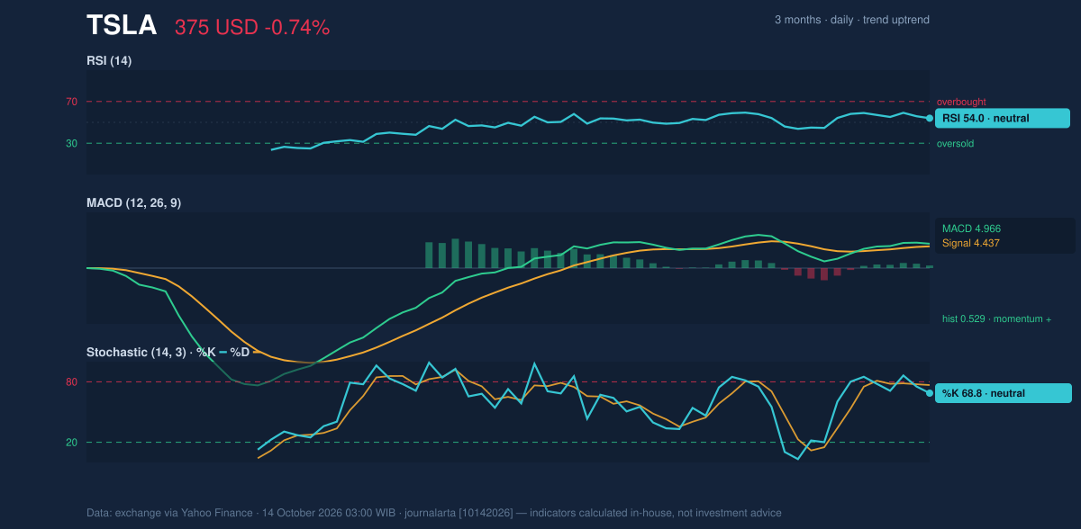Click the RSI (14) panel heading
1081x529 pixels.
click(109, 61)
